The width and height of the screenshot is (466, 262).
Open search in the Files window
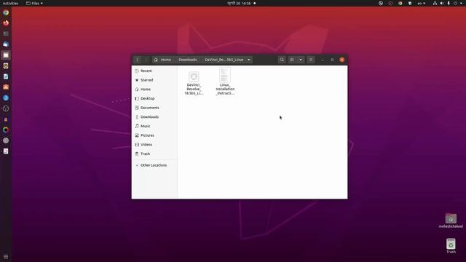point(282,60)
